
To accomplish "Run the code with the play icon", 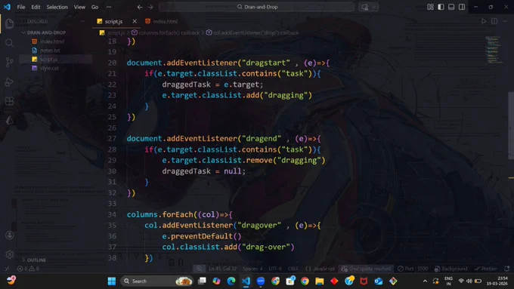I will (x=484, y=21).
